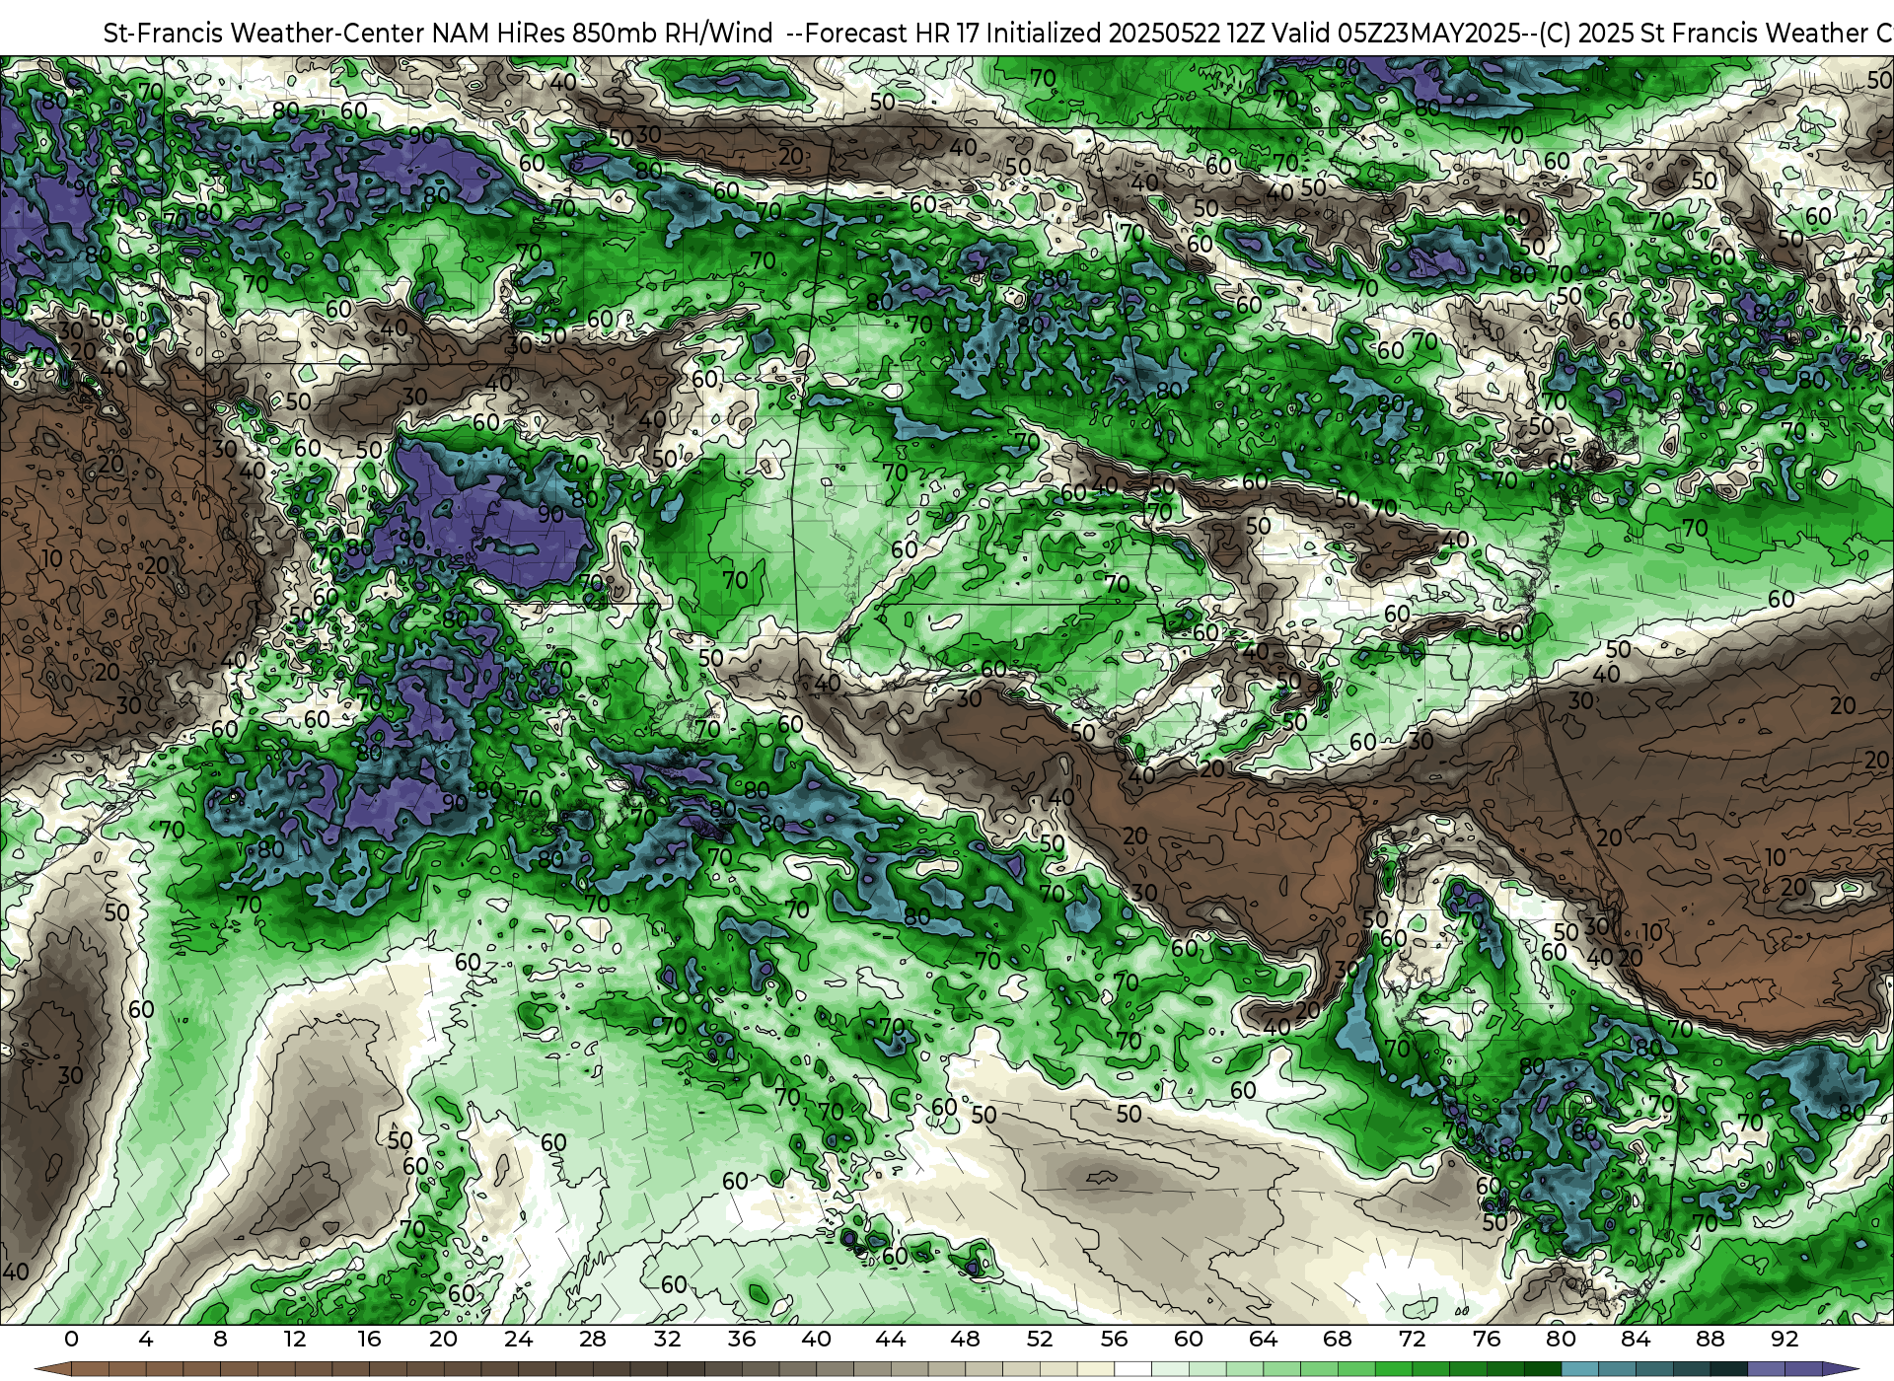Click the '32' label on the color scale
1894x1381 pixels.
(x=667, y=1339)
